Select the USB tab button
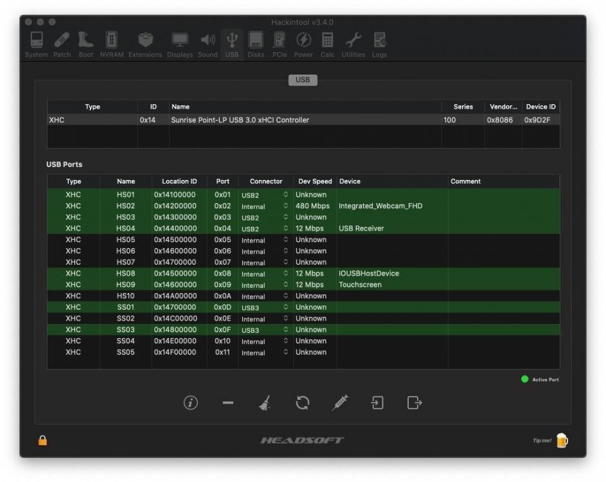 (x=302, y=80)
